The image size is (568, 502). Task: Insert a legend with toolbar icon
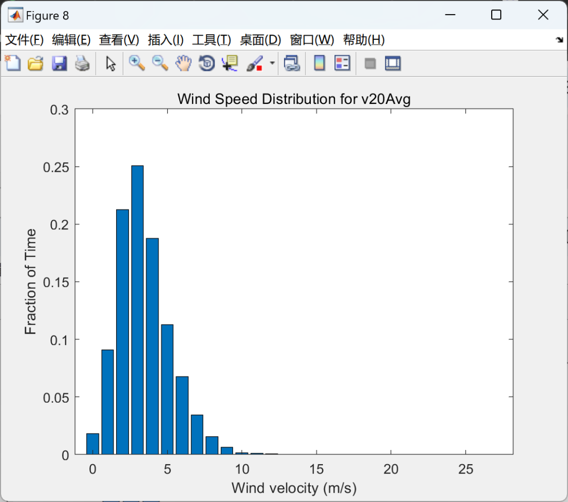(x=342, y=64)
